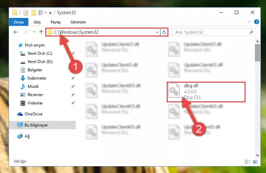This screenshot has height=173, width=266.
Task: Close the System32 window
Action: tap(253, 12)
